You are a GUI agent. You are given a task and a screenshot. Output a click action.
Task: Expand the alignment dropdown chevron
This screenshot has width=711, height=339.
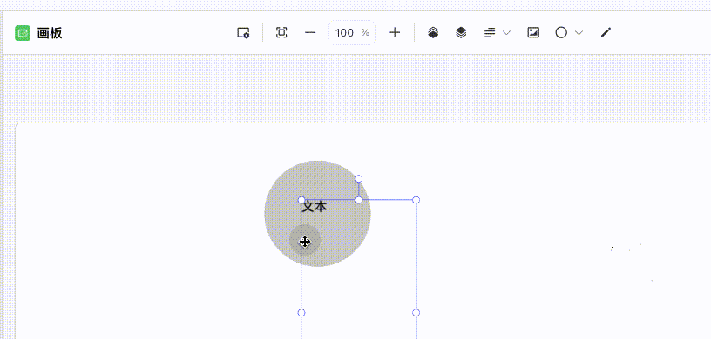(506, 32)
